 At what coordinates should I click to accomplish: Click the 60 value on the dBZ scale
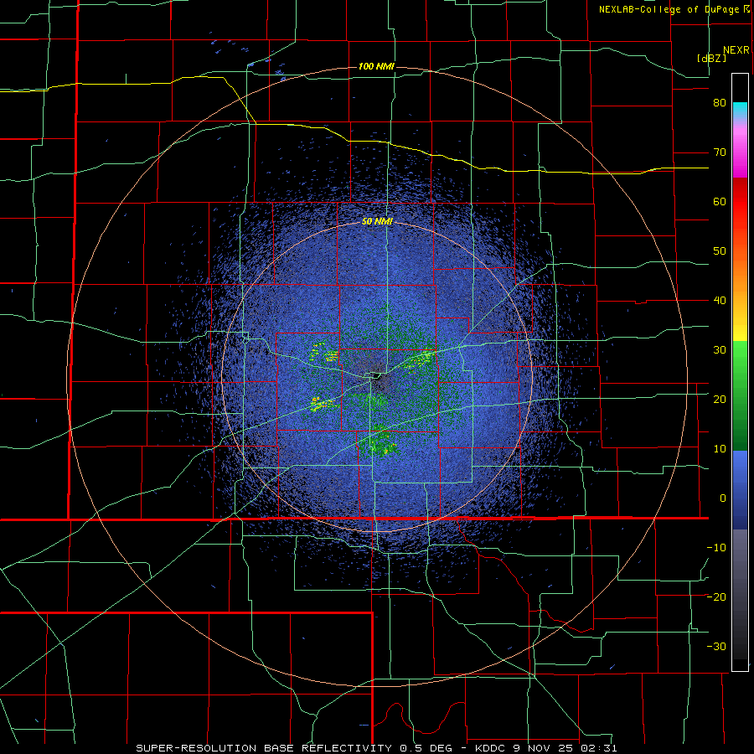coord(720,201)
